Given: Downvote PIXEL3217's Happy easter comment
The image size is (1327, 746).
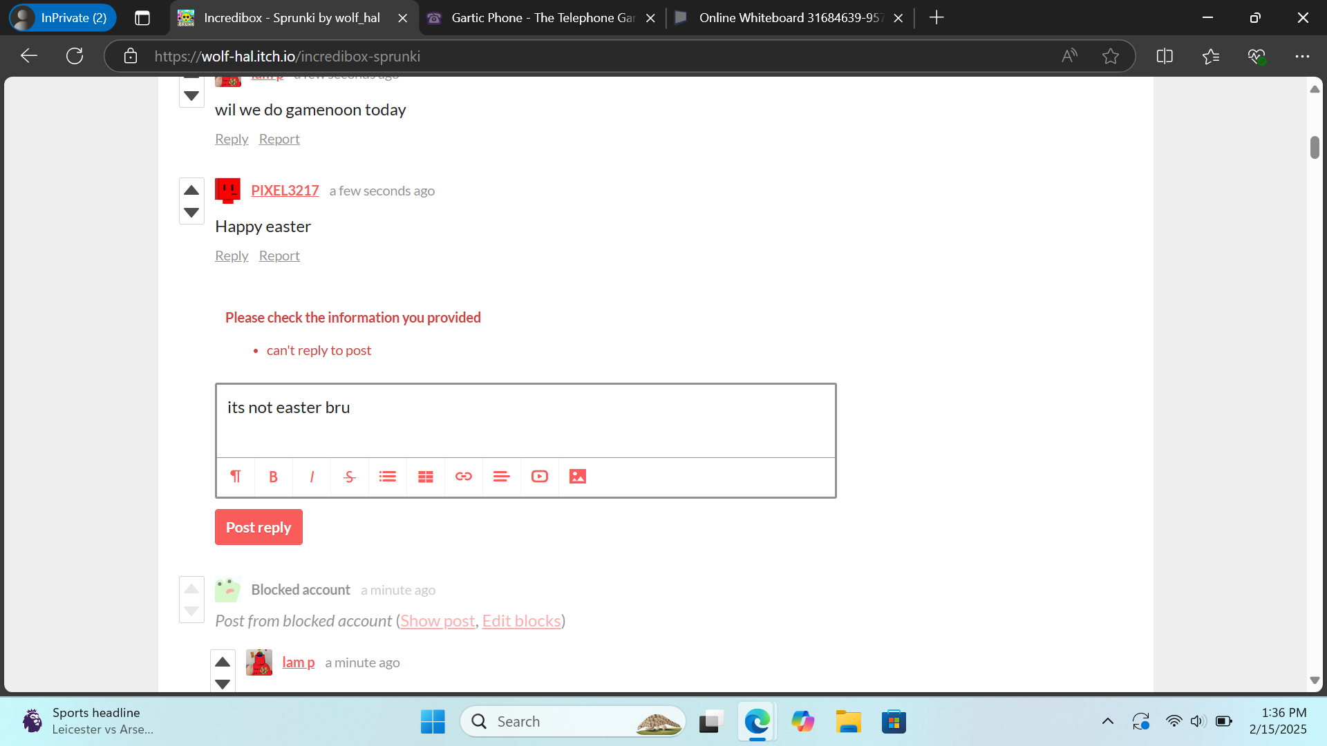Looking at the screenshot, I should pyautogui.click(x=191, y=213).
